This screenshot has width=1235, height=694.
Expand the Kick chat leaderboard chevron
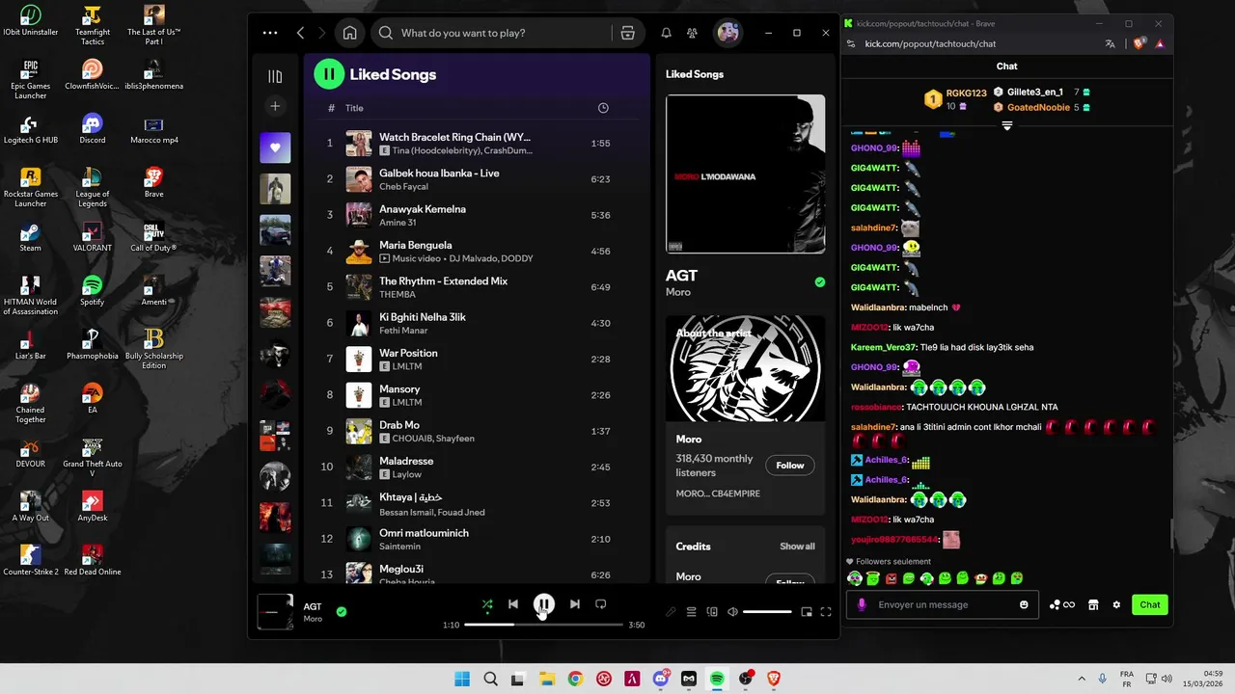click(1007, 126)
